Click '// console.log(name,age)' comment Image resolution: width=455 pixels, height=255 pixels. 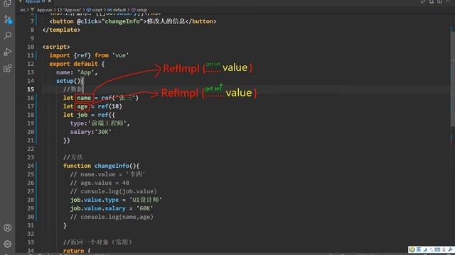pyautogui.click(x=112, y=217)
